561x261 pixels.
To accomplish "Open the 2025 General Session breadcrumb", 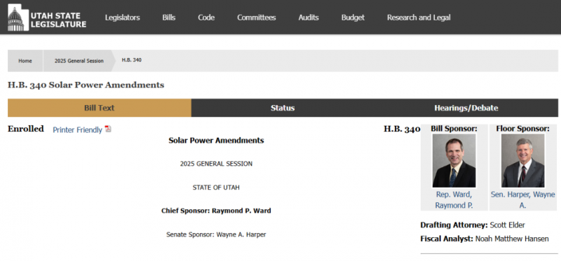I will [x=79, y=61].
